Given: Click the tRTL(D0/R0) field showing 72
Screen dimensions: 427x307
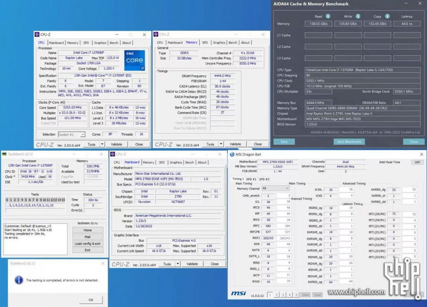Looking at the screenshot, I should [394, 214].
